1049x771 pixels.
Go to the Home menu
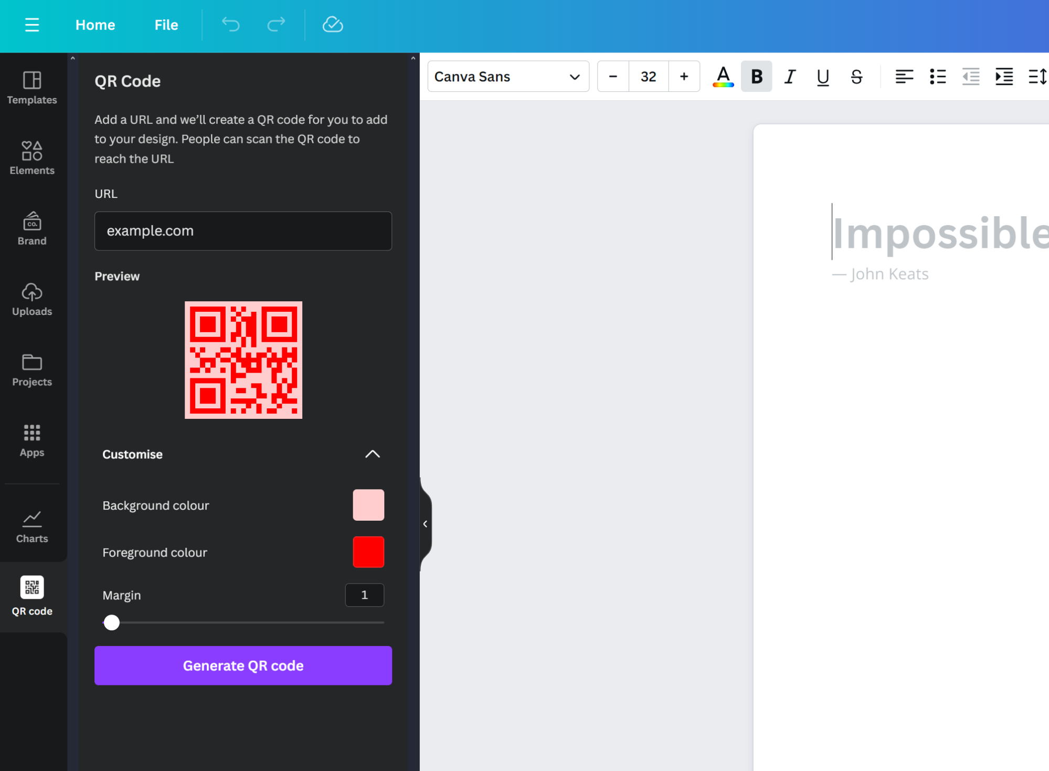[95, 25]
